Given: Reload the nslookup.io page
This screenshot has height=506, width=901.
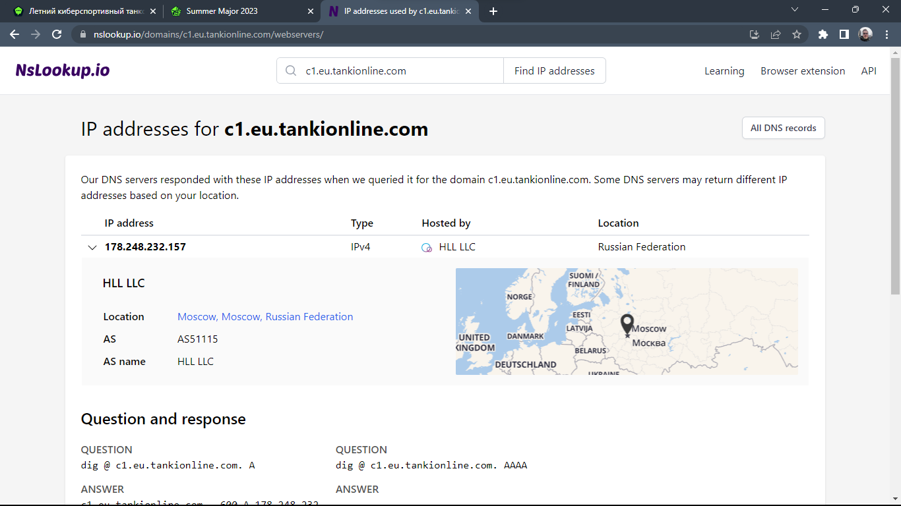Looking at the screenshot, I should click(x=57, y=34).
